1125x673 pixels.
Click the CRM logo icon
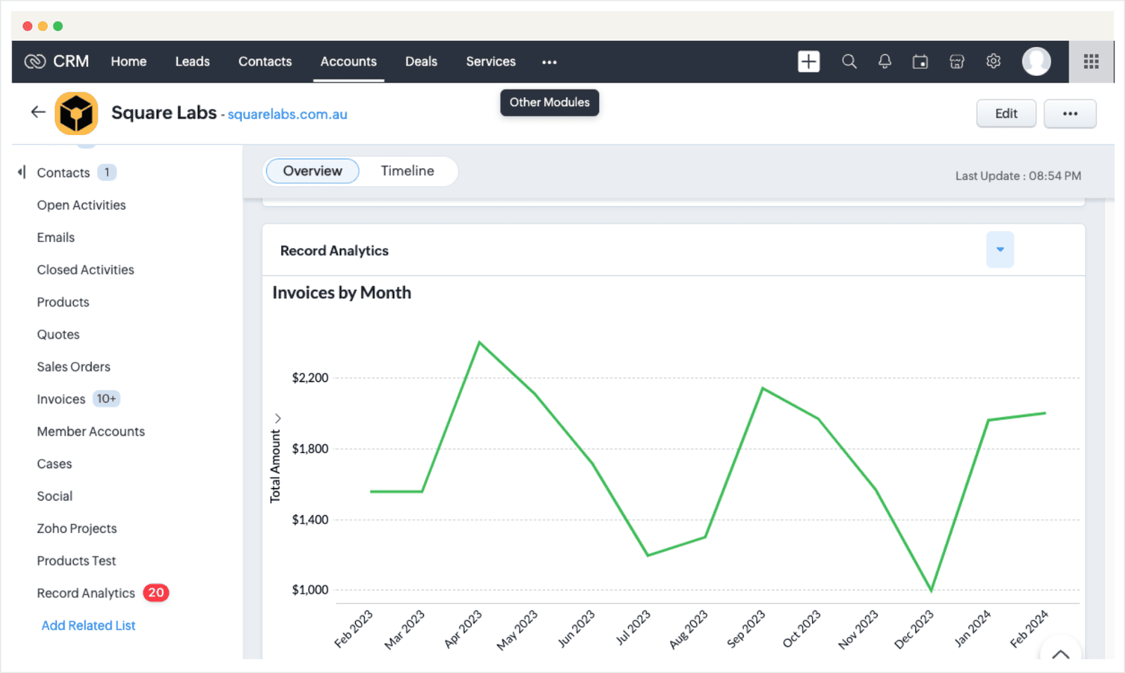click(x=35, y=62)
